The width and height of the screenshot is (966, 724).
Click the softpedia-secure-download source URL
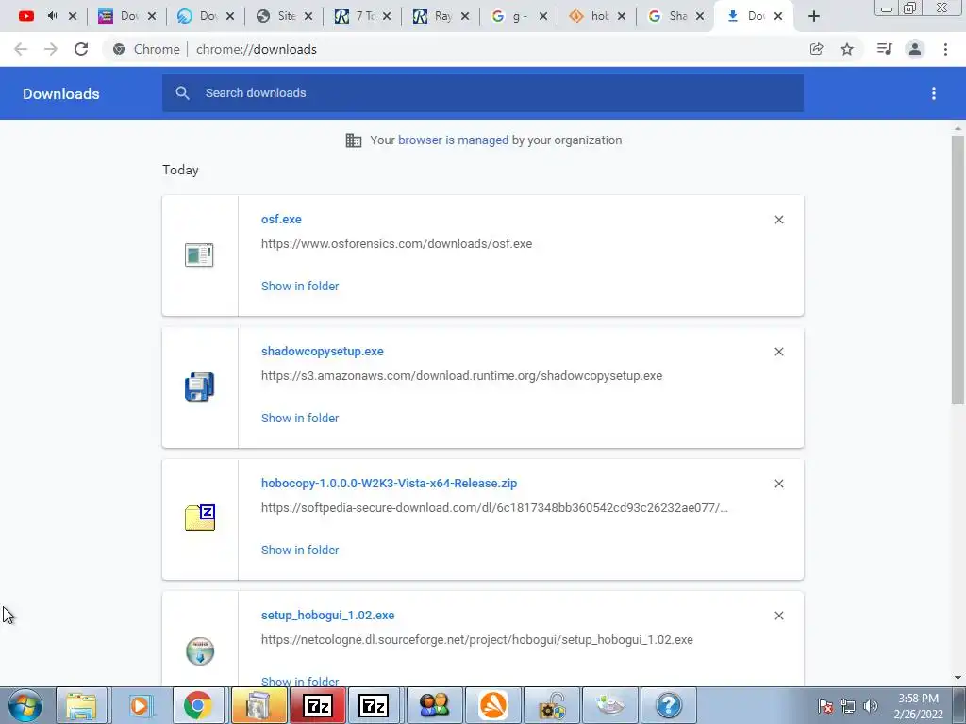click(x=494, y=508)
